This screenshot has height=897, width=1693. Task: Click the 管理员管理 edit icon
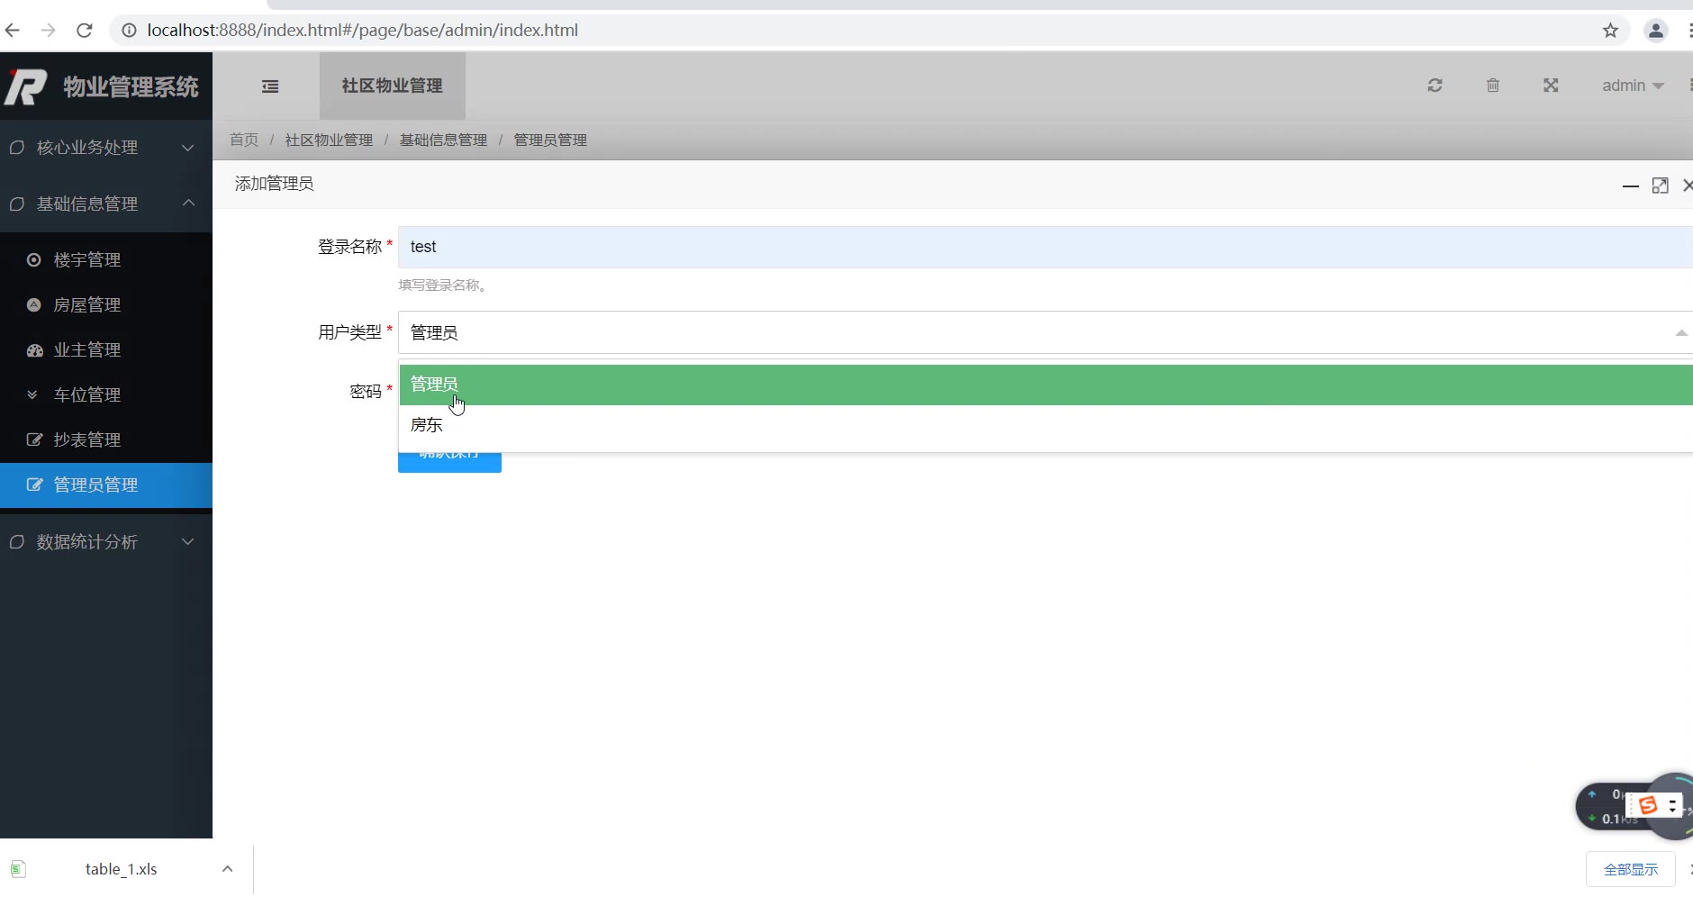(x=35, y=485)
